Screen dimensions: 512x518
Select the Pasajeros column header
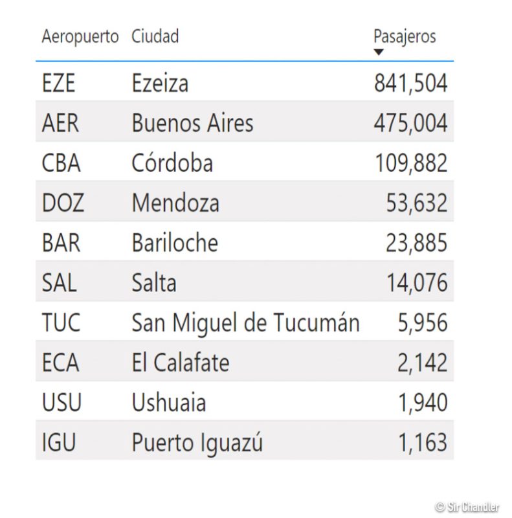point(405,36)
